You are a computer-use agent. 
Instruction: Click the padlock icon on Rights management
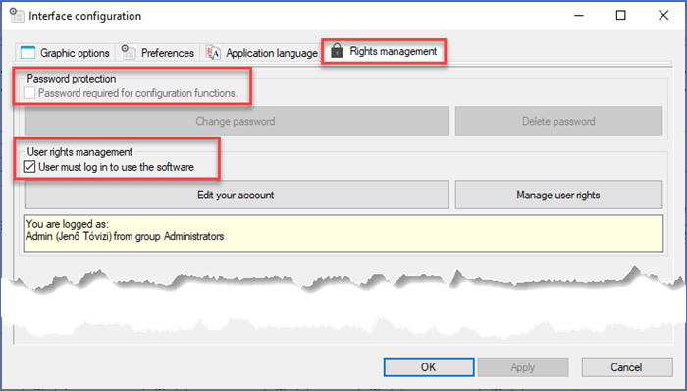pyautogui.click(x=337, y=51)
